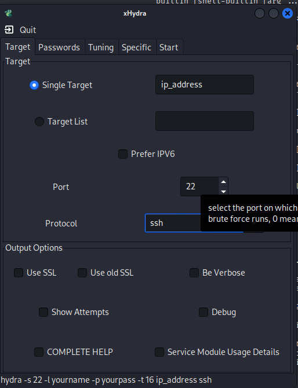Enable the Prefer IPV6 checkbox
The image size is (298, 388).
122,154
